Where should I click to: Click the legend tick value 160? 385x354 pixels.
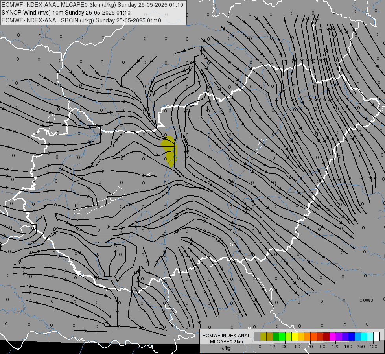click(348, 347)
